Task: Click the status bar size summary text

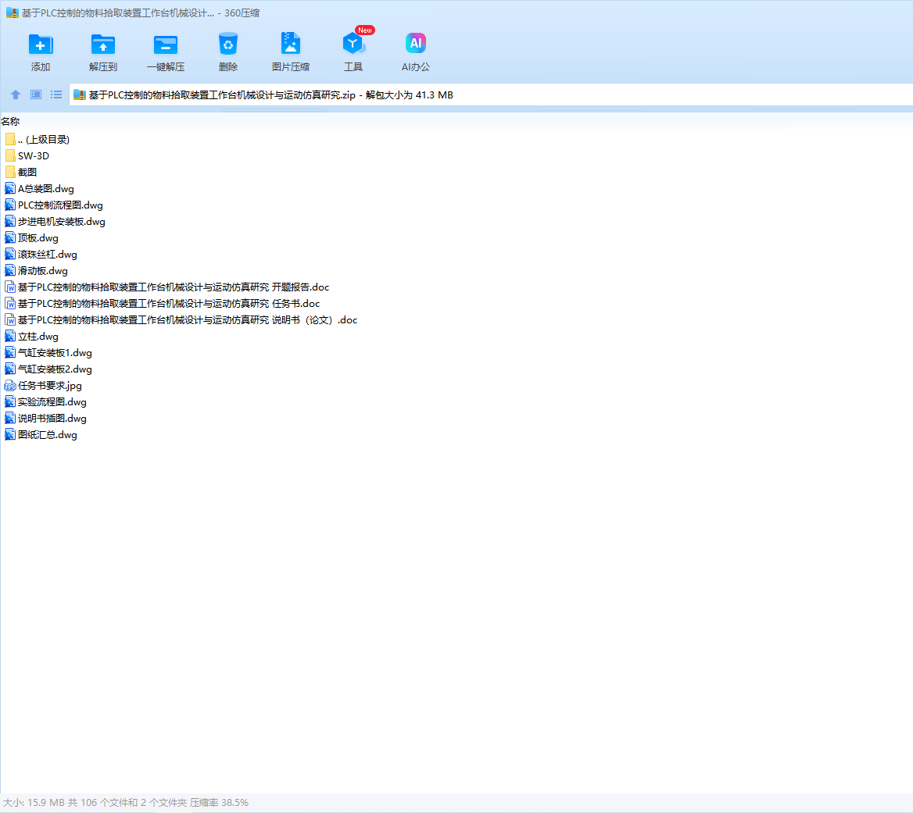Action: 126,803
